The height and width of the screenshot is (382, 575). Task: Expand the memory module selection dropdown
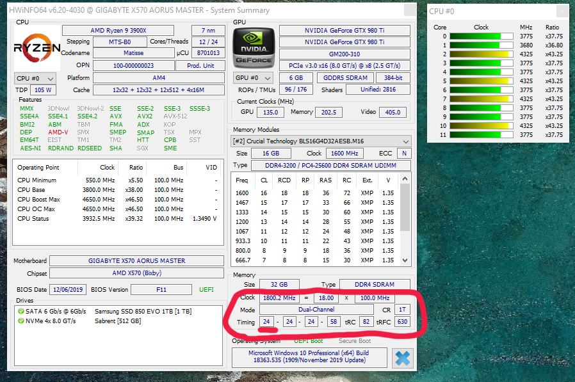pyautogui.click(x=321, y=141)
